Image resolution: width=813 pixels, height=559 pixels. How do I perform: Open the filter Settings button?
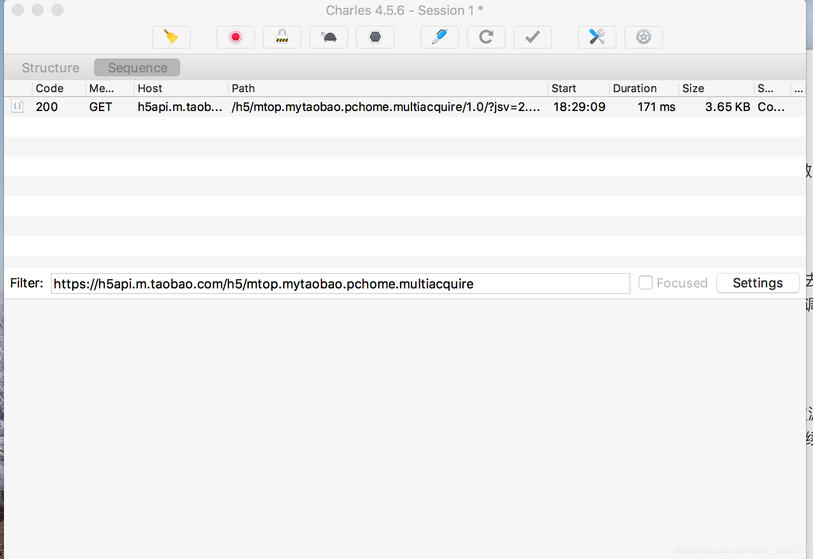pyautogui.click(x=758, y=283)
